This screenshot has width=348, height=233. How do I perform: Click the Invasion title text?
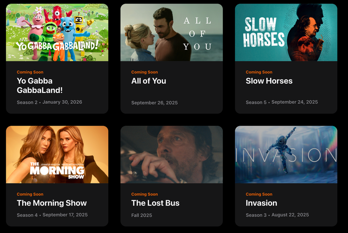tap(261, 203)
